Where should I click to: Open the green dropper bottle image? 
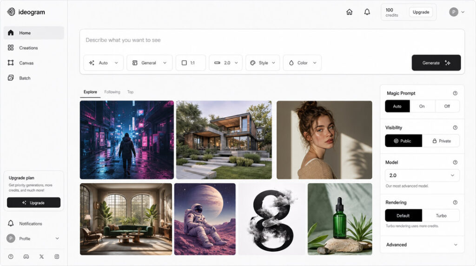340,219
